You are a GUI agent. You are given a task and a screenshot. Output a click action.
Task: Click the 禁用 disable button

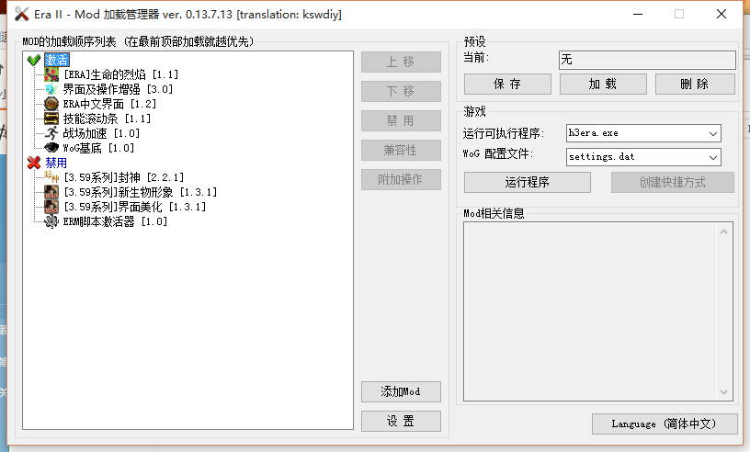click(x=401, y=121)
